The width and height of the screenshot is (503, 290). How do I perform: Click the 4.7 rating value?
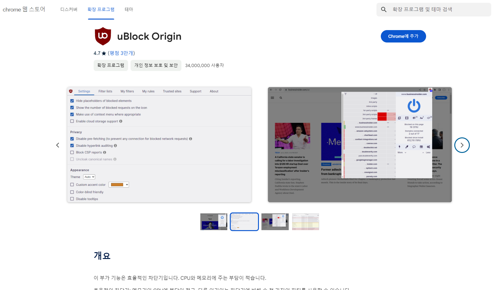pos(97,53)
